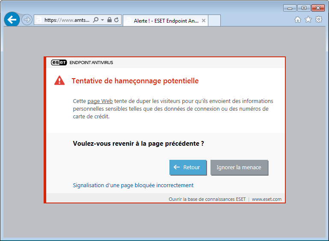329x241 pixels.
Task: Open a new blank tab
Action: pos(214,21)
